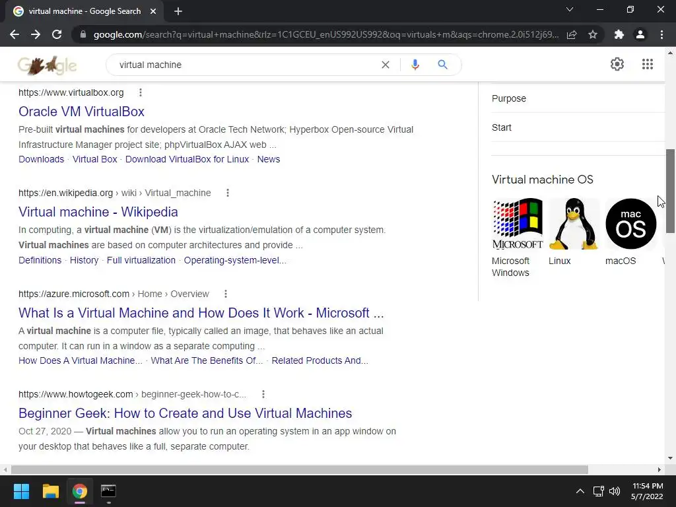The width and height of the screenshot is (676, 507).
Task: Open options for the Wikipedia result
Action: [x=228, y=193]
